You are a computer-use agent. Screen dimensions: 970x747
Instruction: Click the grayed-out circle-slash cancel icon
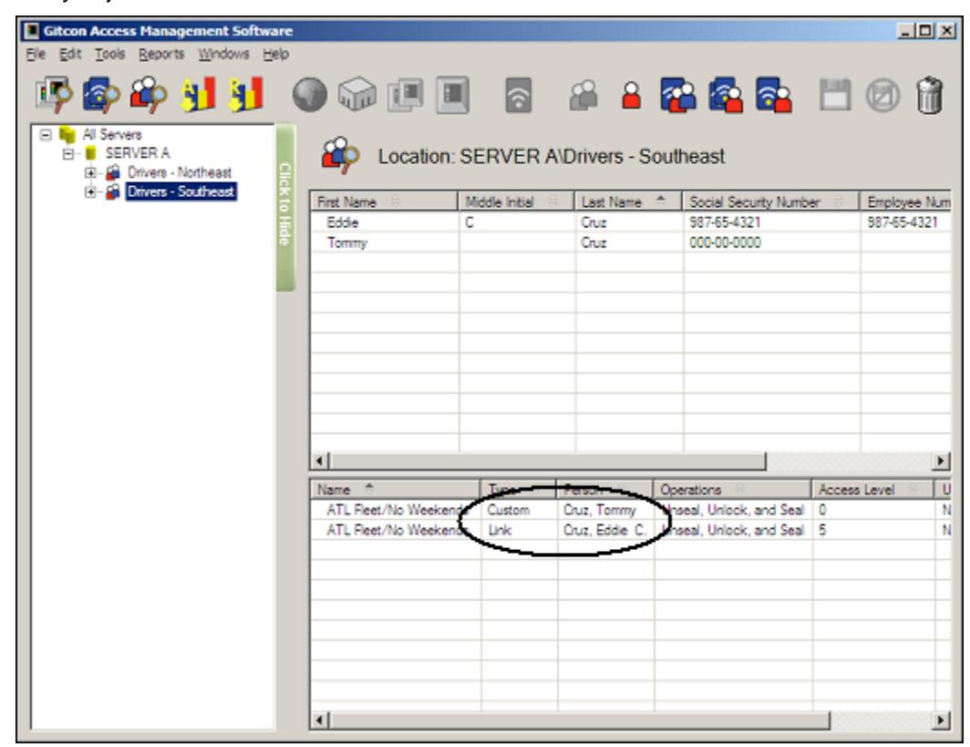click(882, 95)
